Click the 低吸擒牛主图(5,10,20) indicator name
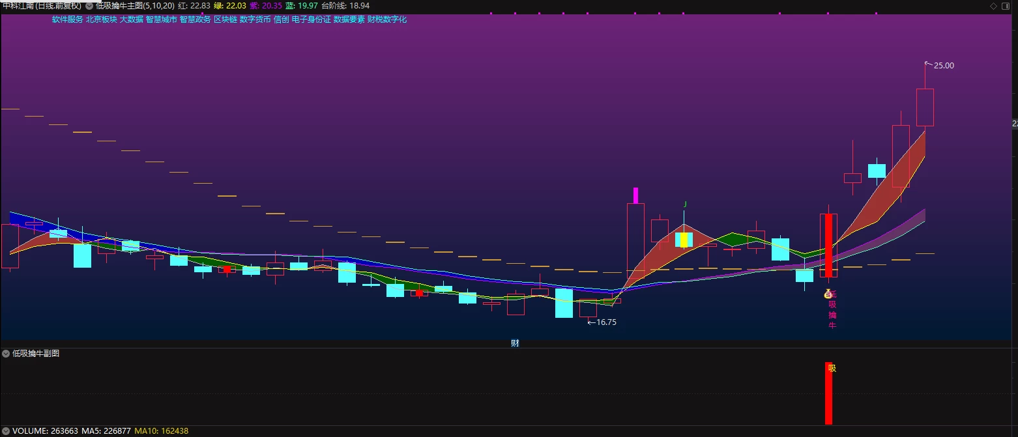 pos(135,6)
